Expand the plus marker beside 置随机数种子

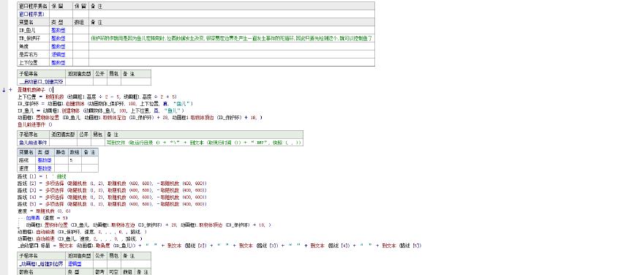click(x=10, y=90)
